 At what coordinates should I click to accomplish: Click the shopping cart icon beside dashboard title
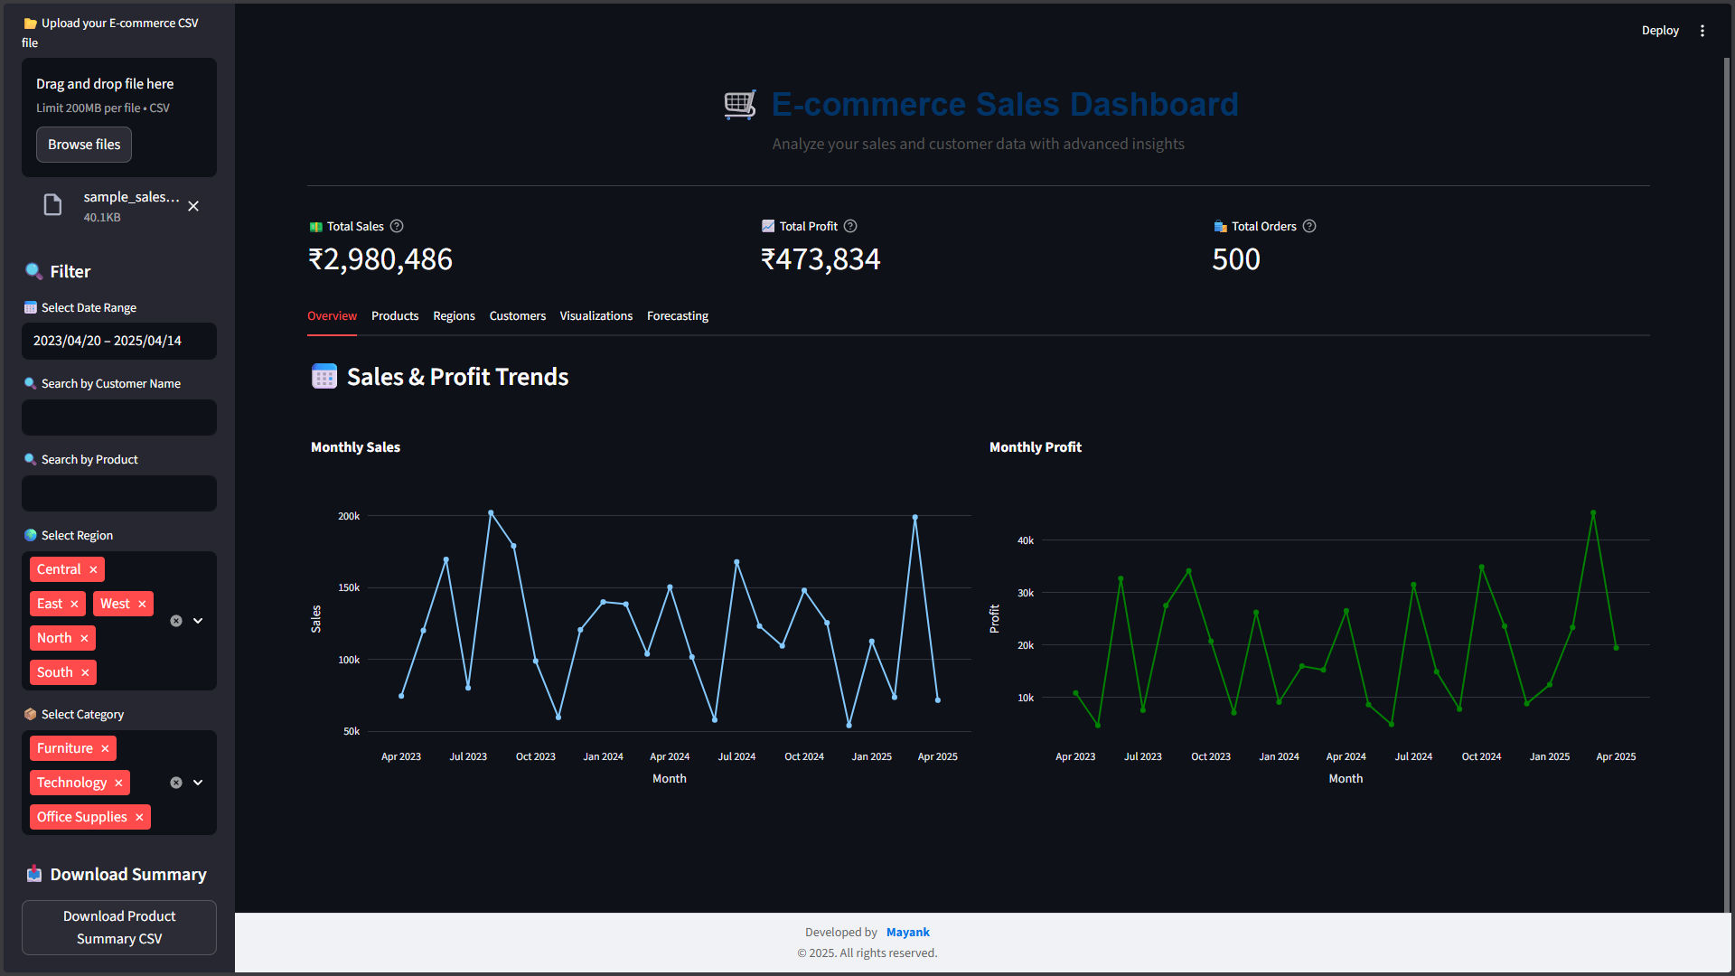(x=740, y=104)
